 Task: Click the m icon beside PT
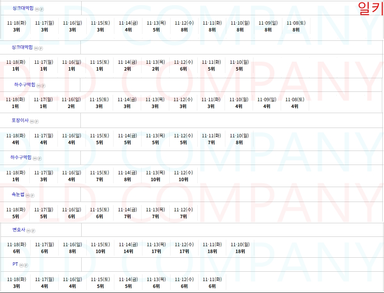(21, 265)
